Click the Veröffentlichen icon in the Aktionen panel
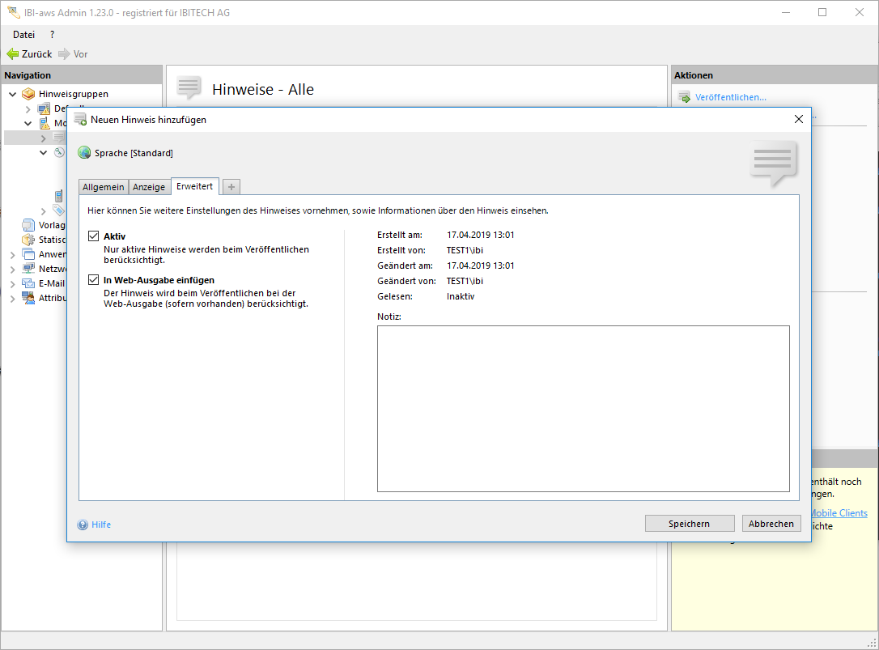Screen dimensions: 879x650 684,98
